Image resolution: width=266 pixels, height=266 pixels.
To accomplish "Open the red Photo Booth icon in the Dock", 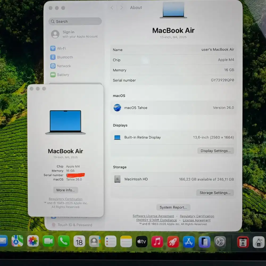I will (243, 242).
